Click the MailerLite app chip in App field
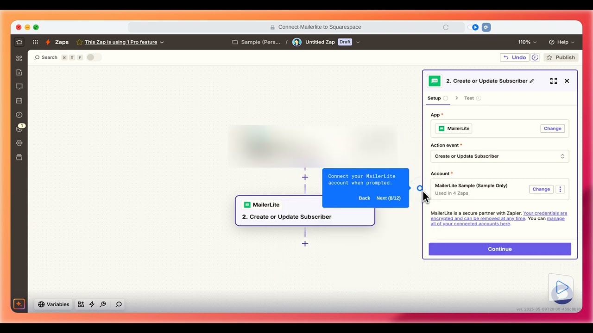 [x=454, y=129]
